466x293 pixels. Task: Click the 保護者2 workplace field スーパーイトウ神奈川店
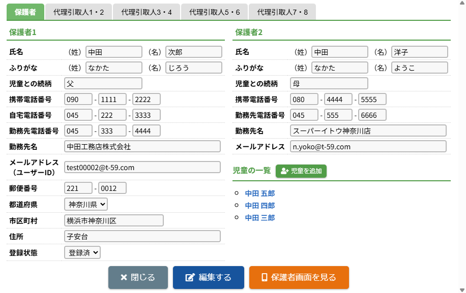coord(368,131)
